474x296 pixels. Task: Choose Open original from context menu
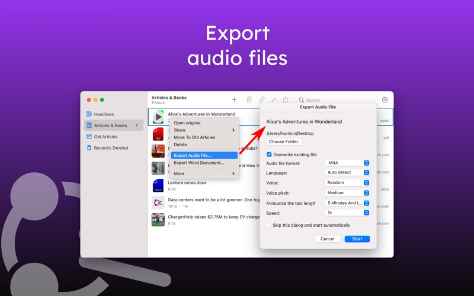204,123
